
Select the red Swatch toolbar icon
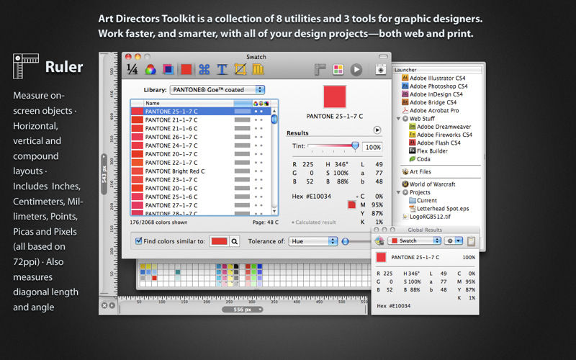coord(186,69)
